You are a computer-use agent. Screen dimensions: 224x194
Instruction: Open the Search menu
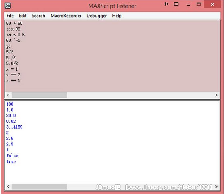[38, 16]
